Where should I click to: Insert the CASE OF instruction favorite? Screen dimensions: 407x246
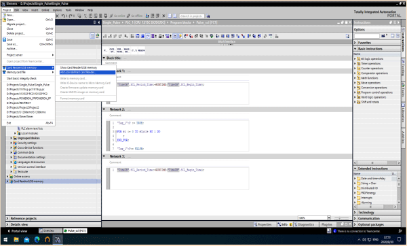click(112, 50)
